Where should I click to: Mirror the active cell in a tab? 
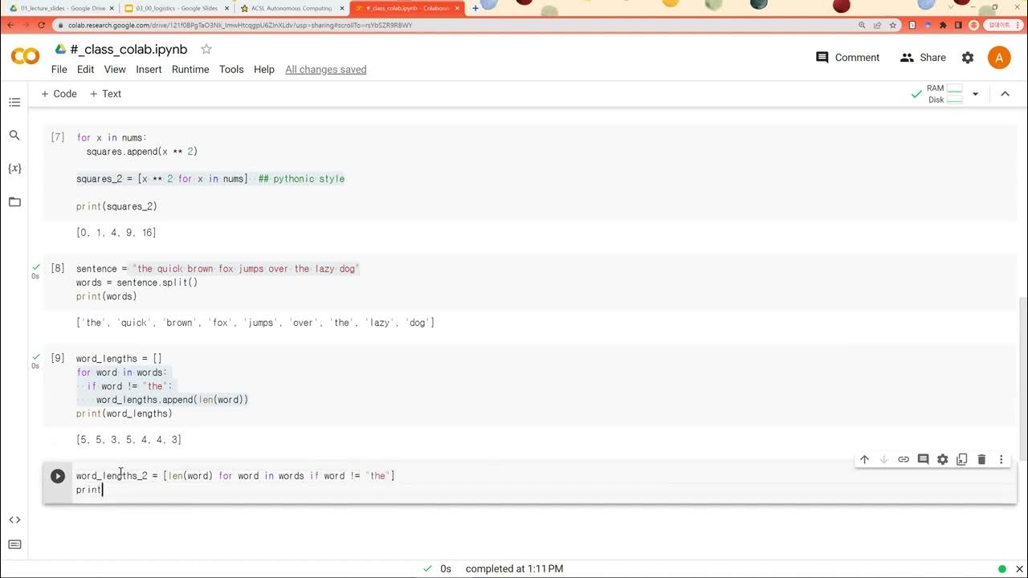pos(962,459)
